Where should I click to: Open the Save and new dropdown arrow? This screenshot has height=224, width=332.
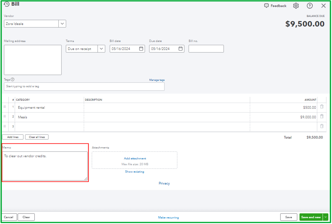point(326,217)
